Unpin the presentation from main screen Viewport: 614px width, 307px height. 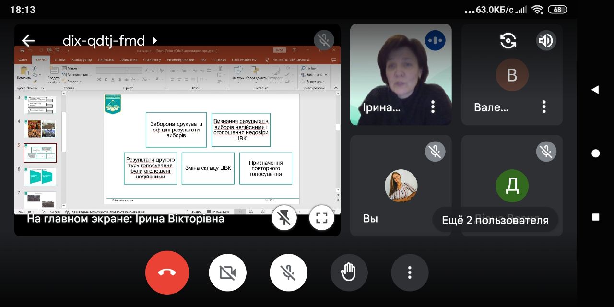tap(284, 218)
